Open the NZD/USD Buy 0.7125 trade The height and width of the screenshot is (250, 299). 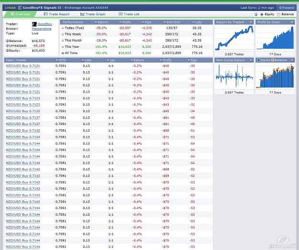click(23, 111)
